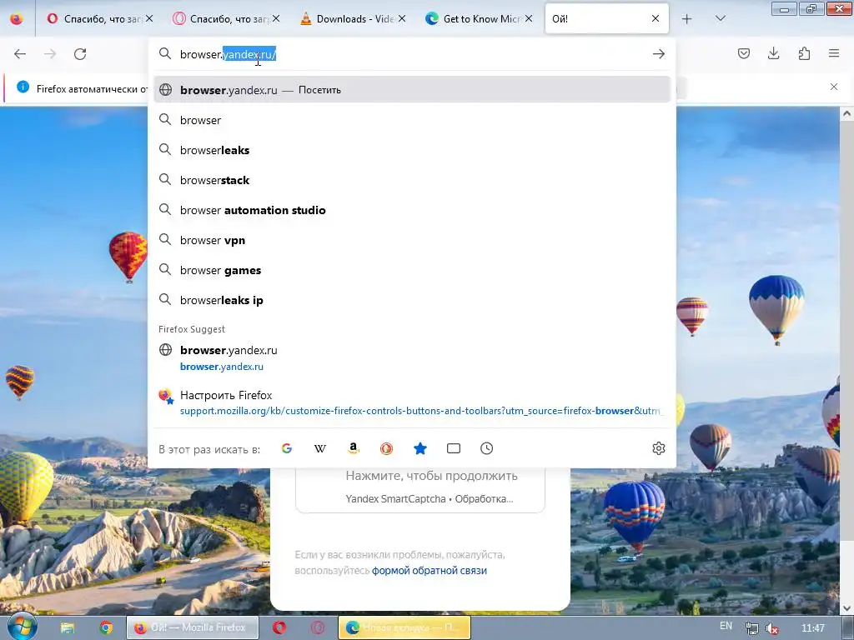Open File Explorer from the taskbar
This screenshot has width=854, height=640.
tap(68, 628)
